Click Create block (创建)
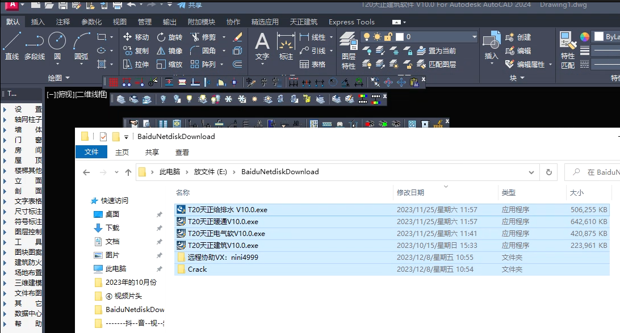This screenshot has width=620, height=333. pyautogui.click(x=518, y=37)
